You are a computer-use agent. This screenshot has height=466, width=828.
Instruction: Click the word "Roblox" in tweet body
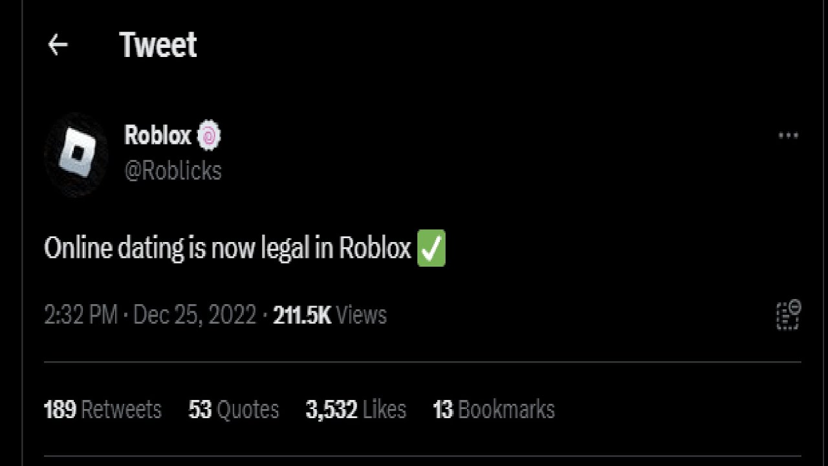click(x=375, y=249)
